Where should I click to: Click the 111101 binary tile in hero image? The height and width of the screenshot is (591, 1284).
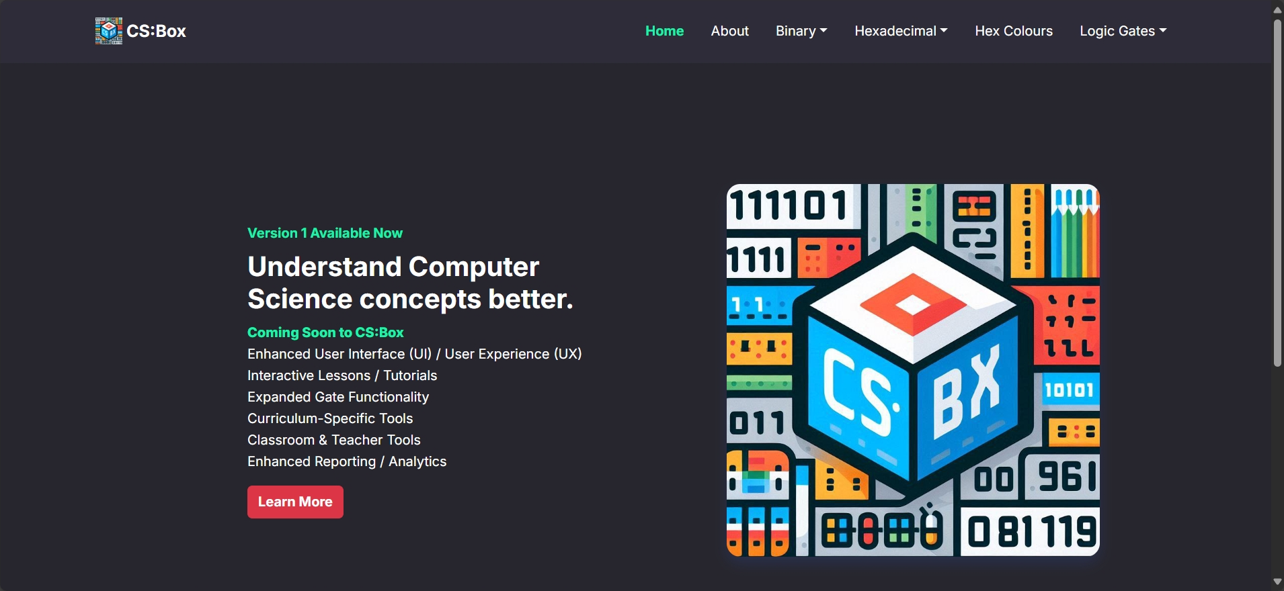point(790,206)
